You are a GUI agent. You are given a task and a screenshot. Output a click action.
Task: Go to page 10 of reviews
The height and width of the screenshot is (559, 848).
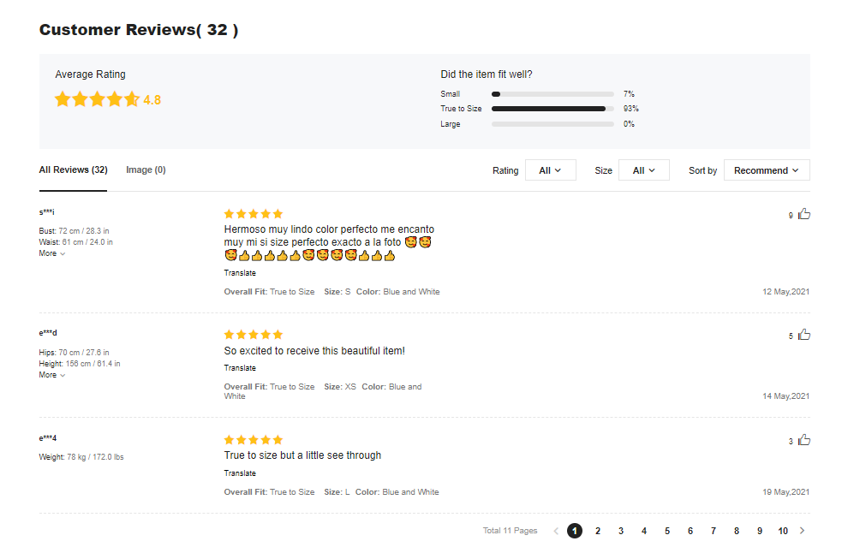pos(783,531)
